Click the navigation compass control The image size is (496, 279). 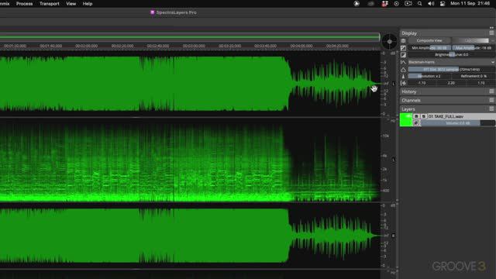click(x=389, y=41)
